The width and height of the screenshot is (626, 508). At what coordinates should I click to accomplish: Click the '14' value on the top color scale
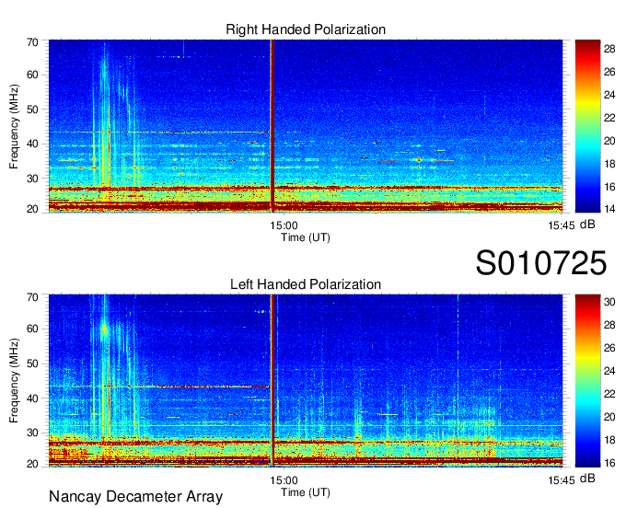tap(609, 209)
